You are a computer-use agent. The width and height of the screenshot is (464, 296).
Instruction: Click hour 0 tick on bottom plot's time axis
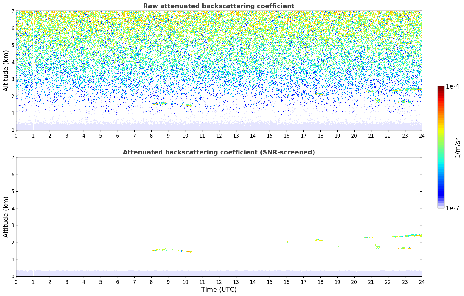pos(16,282)
